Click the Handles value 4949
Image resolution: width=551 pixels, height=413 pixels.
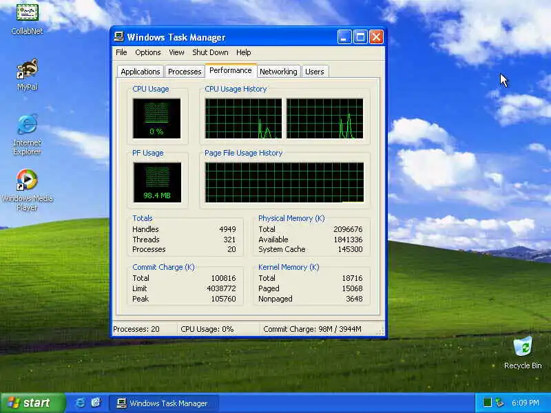point(227,229)
